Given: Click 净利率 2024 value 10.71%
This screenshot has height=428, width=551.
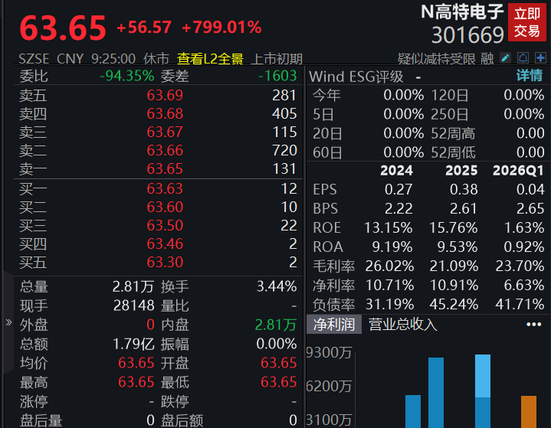Looking at the screenshot, I should coord(390,285).
